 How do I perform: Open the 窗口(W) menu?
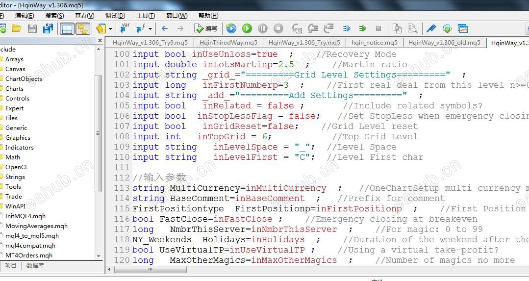(x=177, y=16)
